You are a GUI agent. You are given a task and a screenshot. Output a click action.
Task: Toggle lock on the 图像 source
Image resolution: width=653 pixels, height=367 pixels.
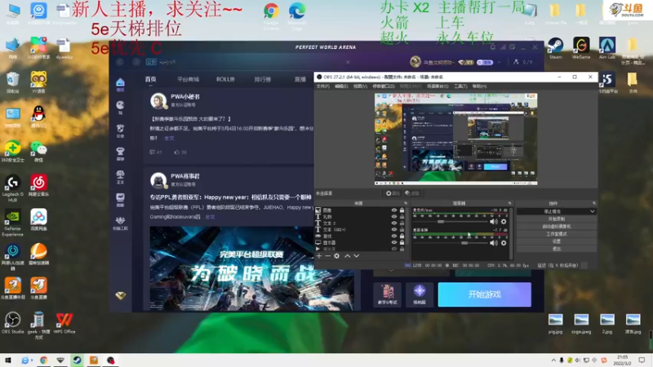402,210
